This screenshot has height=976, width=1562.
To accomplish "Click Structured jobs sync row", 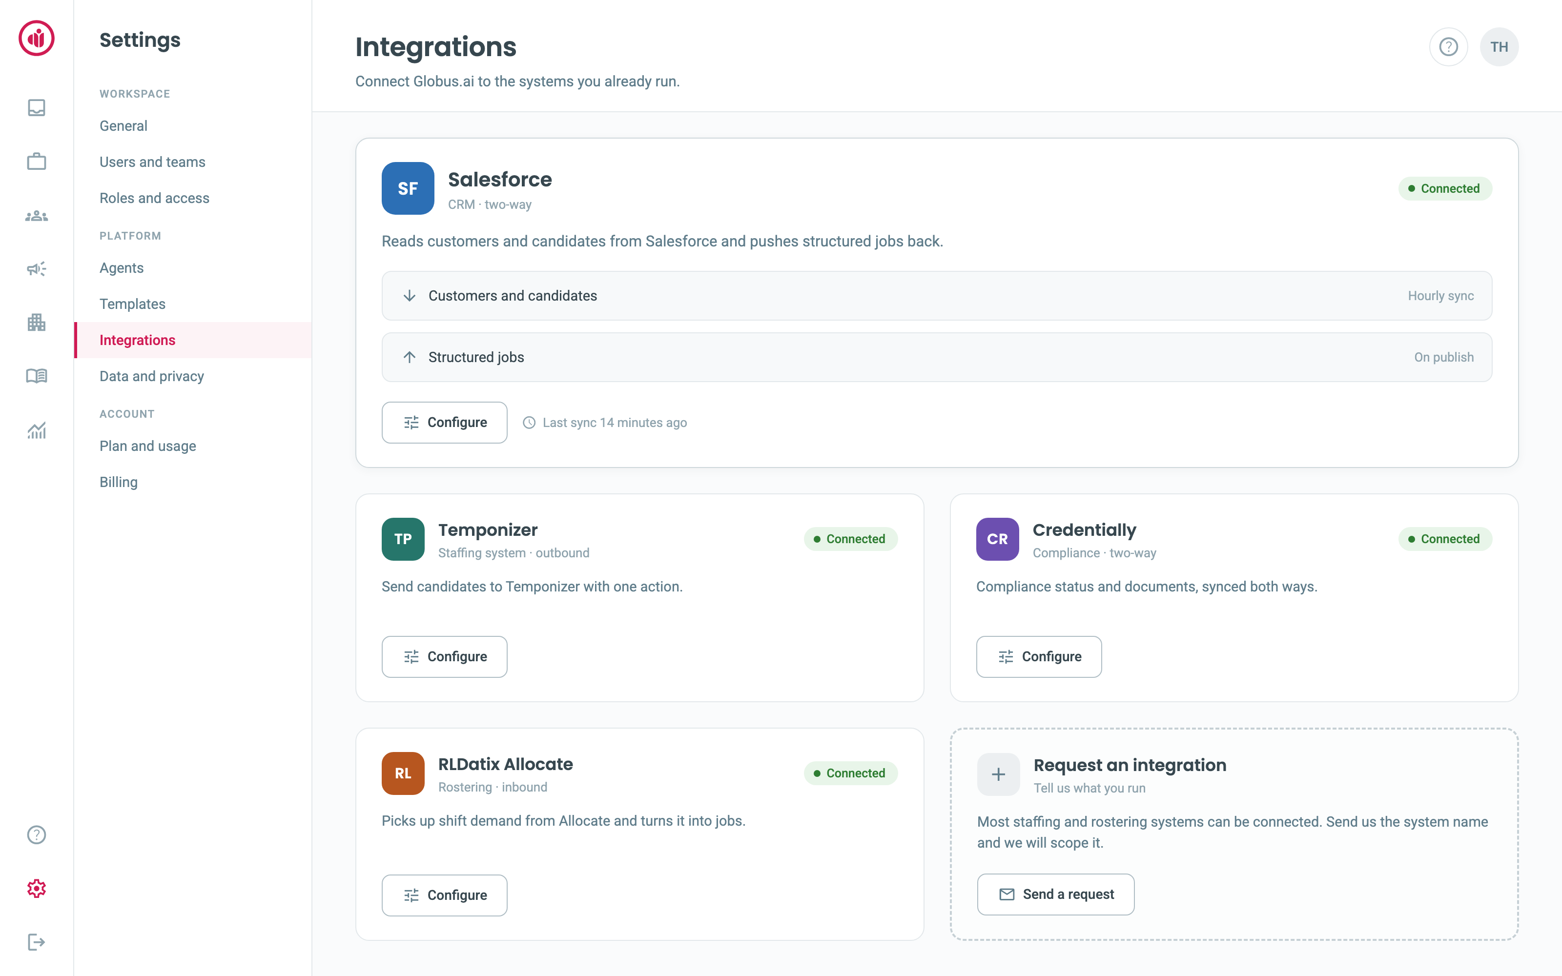I will [x=937, y=357].
